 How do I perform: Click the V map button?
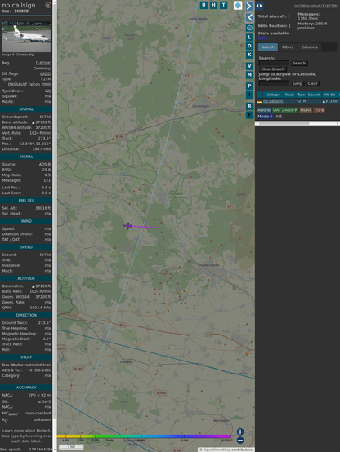tap(249, 66)
